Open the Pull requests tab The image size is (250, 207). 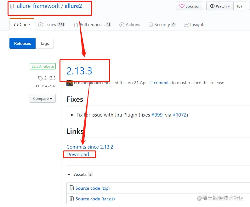[x=92, y=25]
